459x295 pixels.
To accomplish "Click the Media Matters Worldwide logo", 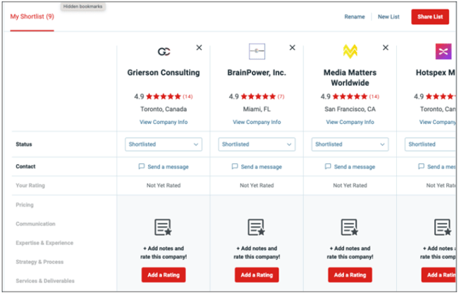I will pos(350,51).
